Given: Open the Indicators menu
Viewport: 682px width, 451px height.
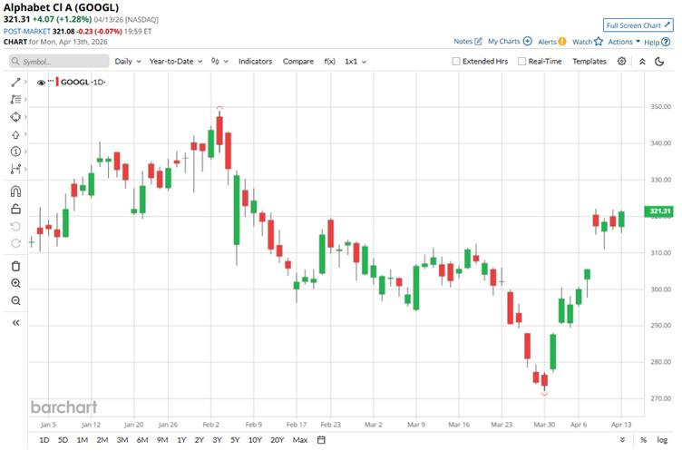Looking at the screenshot, I should pyautogui.click(x=255, y=61).
